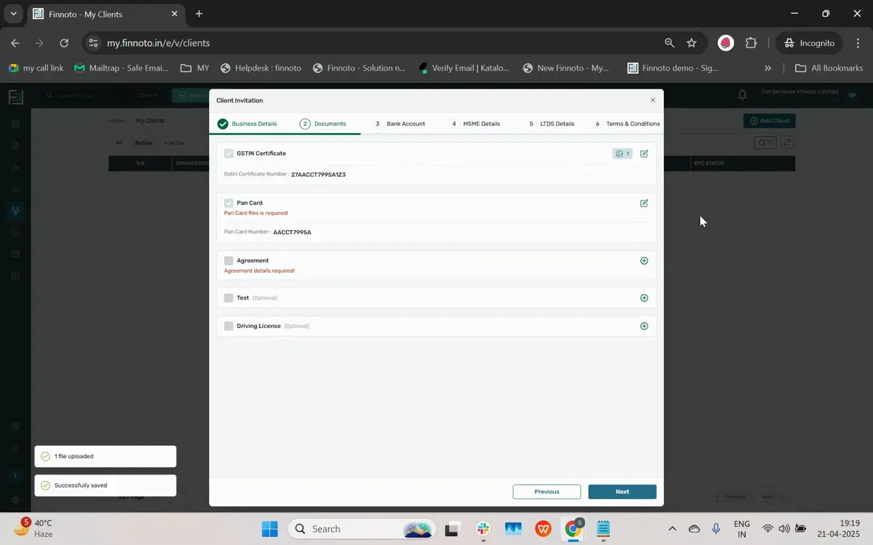The image size is (873, 545).
Task: Check the Test optional checkbox
Action: coord(229,298)
